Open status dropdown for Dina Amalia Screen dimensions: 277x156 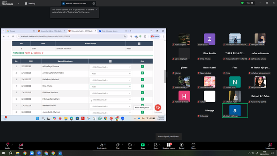(x=110, y=87)
